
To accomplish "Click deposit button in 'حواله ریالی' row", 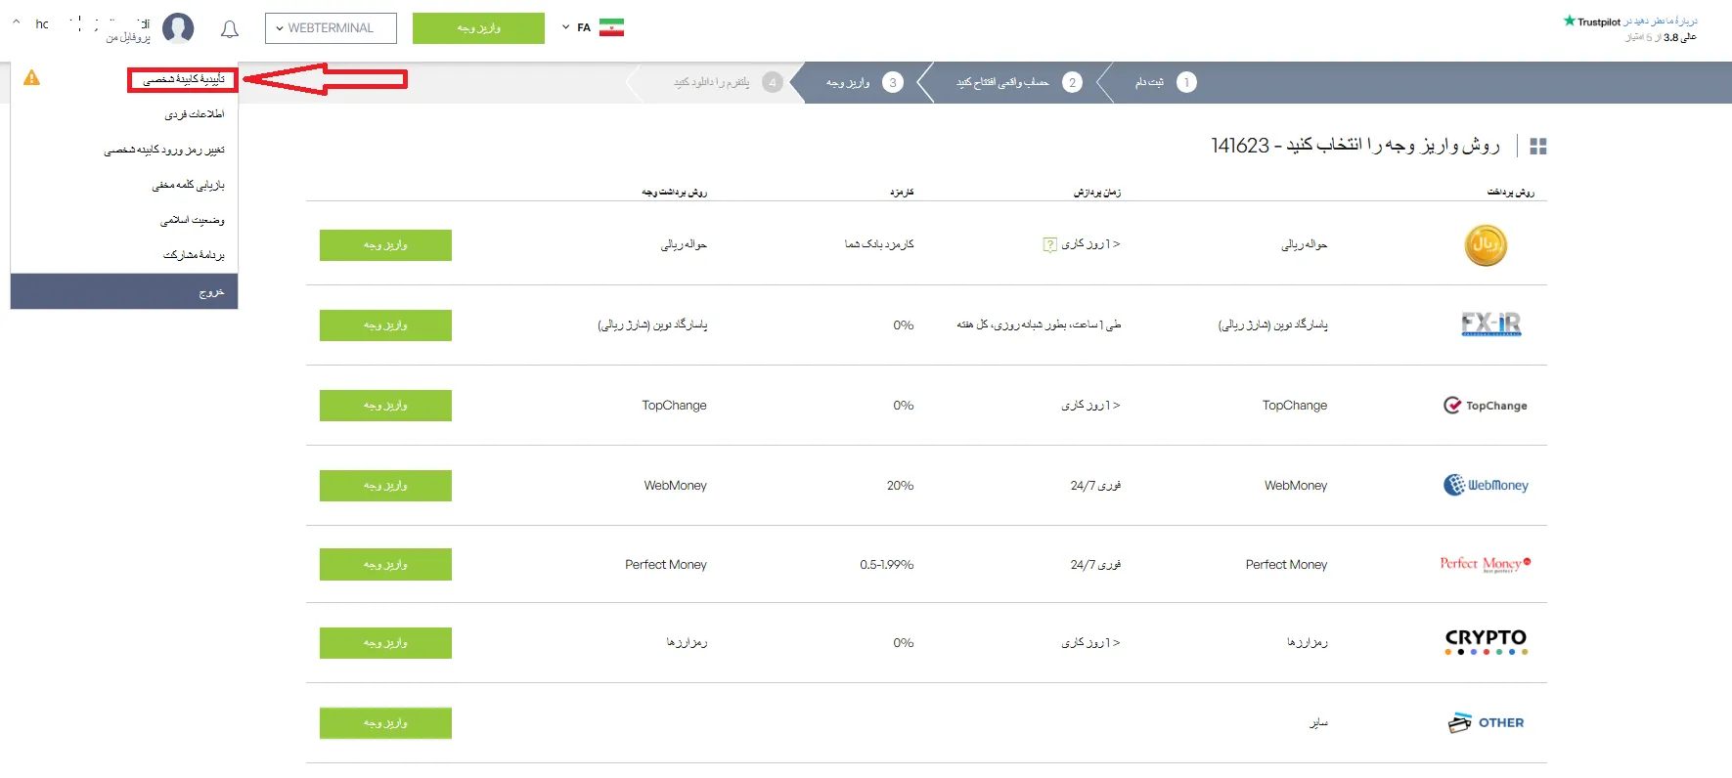I will (x=385, y=245).
